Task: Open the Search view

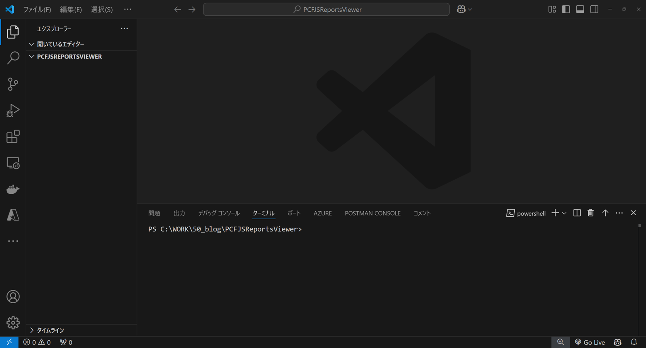Action: (13, 58)
